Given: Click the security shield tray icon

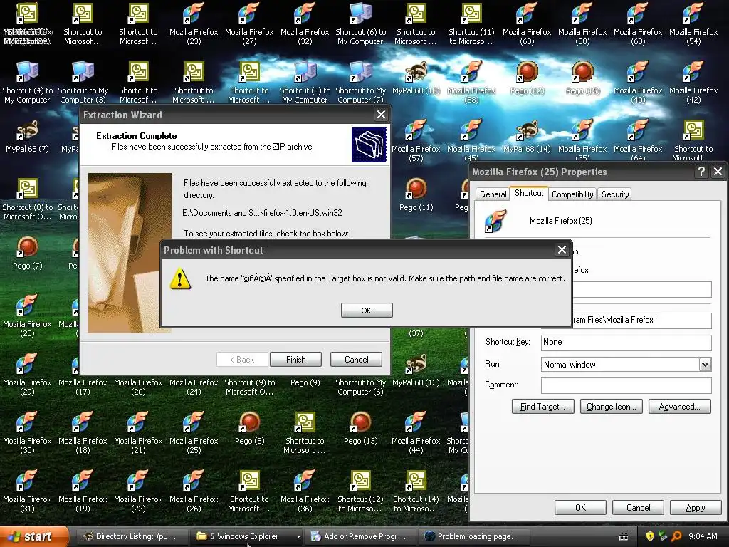Looking at the screenshot, I should pyautogui.click(x=649, y=537).
